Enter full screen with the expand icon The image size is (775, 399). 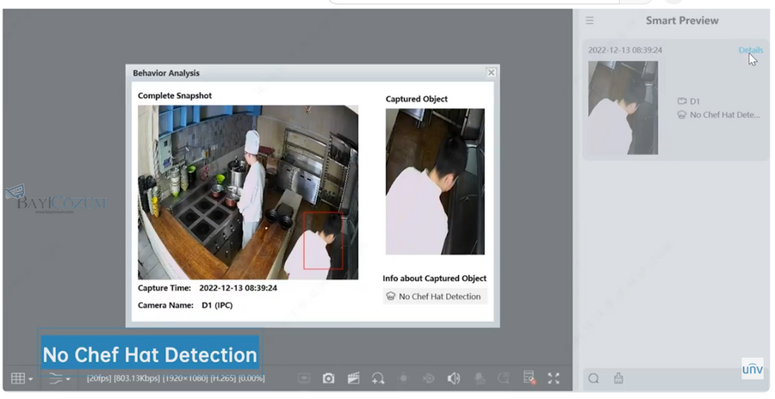(554, 378)
